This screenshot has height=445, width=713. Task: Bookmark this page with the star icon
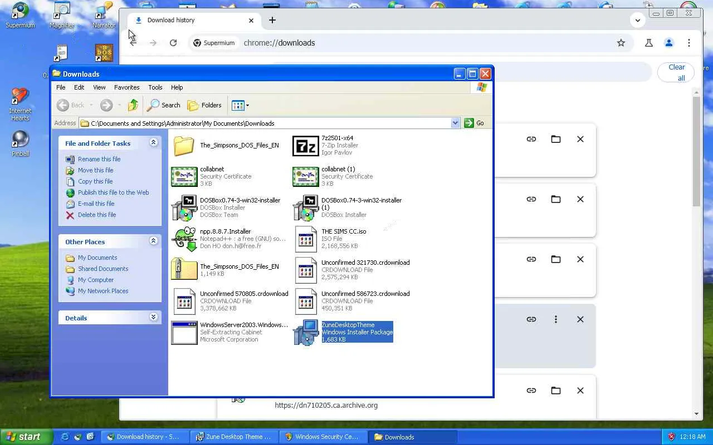(x=621, y=43)
